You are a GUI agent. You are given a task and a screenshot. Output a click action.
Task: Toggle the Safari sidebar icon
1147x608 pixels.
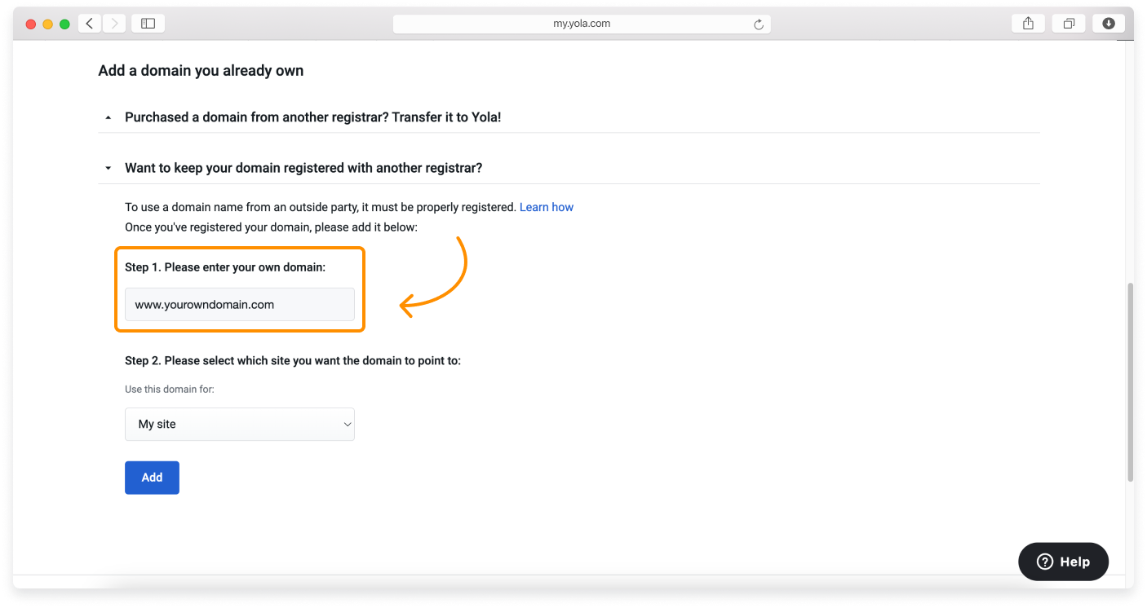[148, 24]
